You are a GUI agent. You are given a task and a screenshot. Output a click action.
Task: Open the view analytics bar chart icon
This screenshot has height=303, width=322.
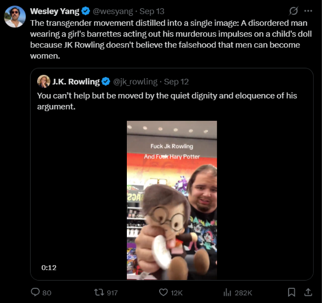point(227,292)
